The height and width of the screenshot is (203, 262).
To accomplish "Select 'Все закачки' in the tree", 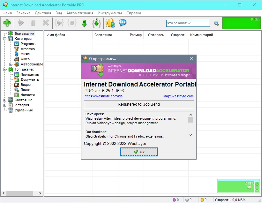I will pyautogui.click(x=24, y=34).
